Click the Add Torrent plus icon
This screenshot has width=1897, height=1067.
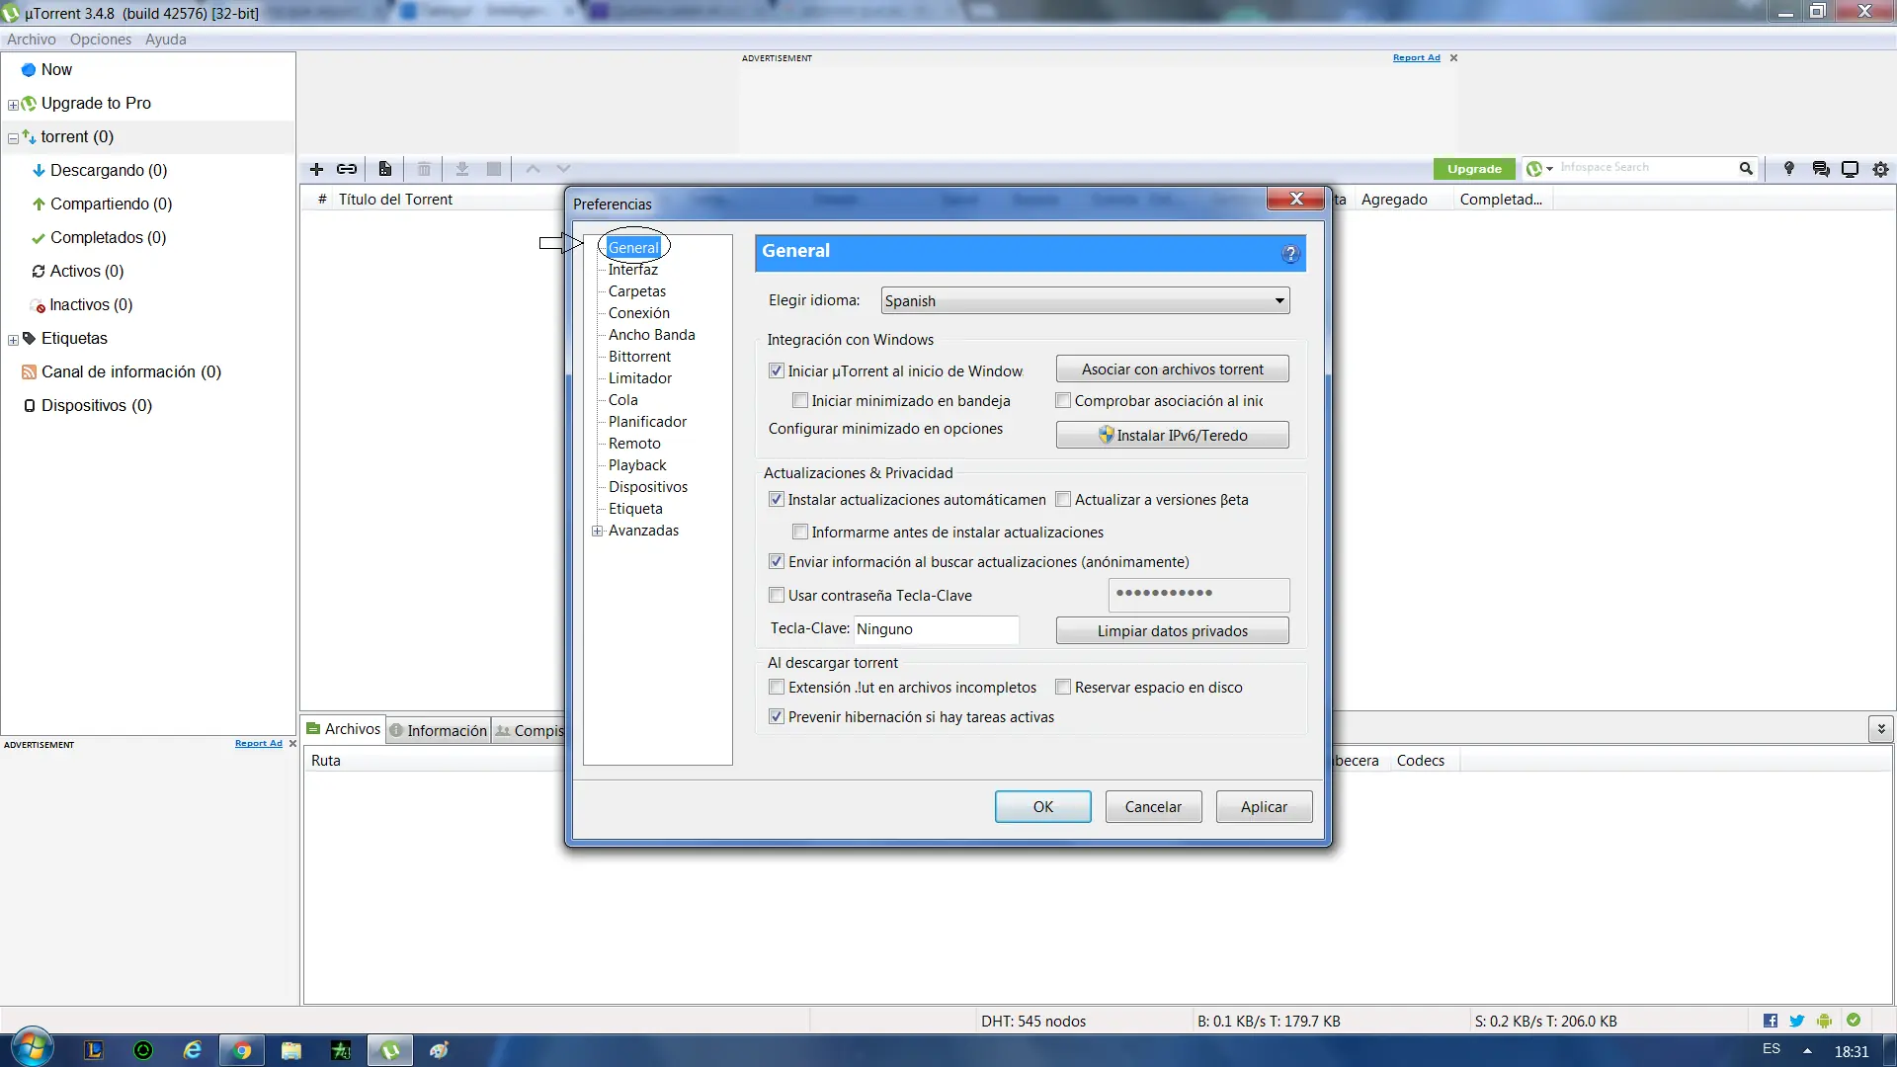pyautogui.click(x=316, y=169)
